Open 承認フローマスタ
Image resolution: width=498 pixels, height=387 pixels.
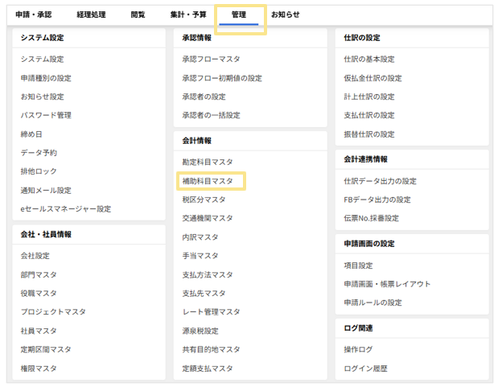(x=211, y=59)
